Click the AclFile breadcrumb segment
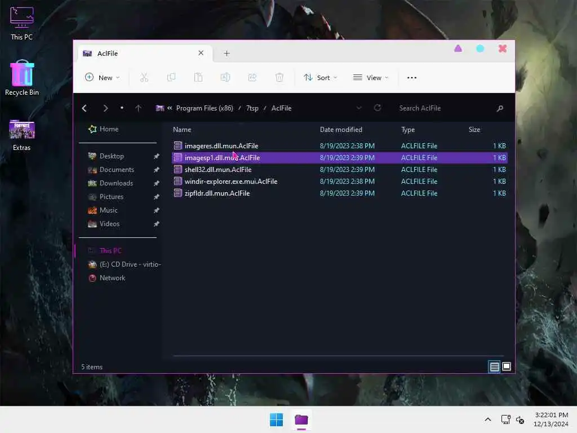The width and height of the screenshot is (577, 433). pos(282,108)
